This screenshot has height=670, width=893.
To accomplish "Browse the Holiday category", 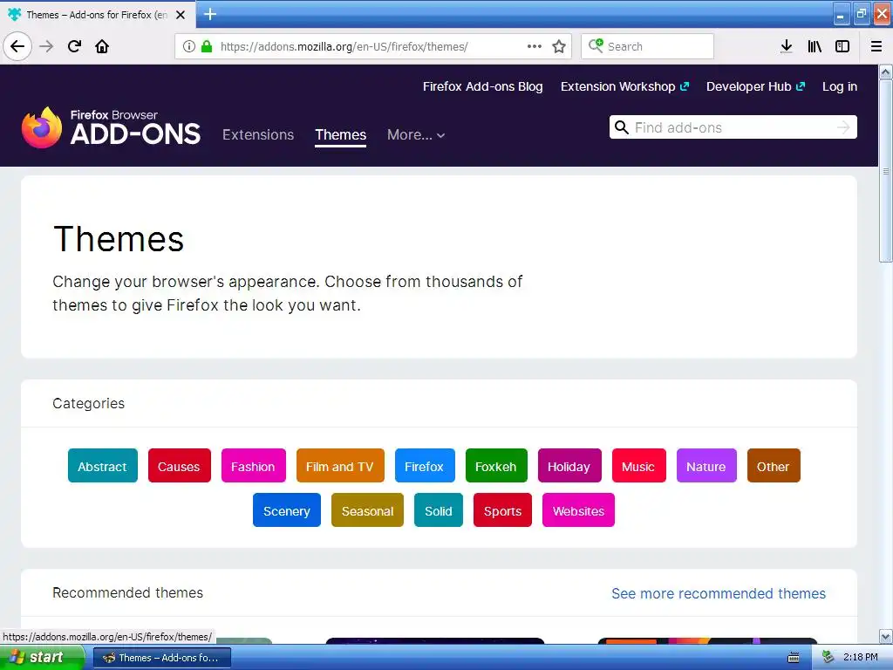I will point(569,466).
